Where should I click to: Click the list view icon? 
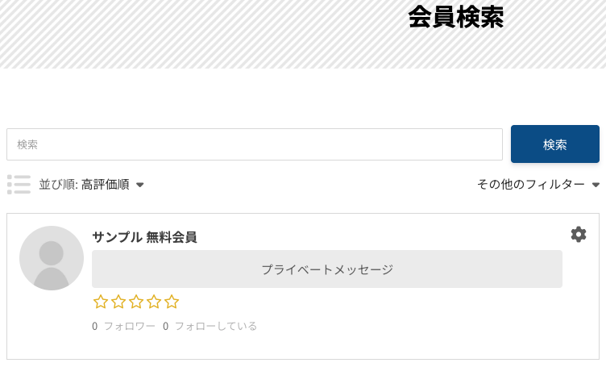pyautogui.click(x=19, y=185)
